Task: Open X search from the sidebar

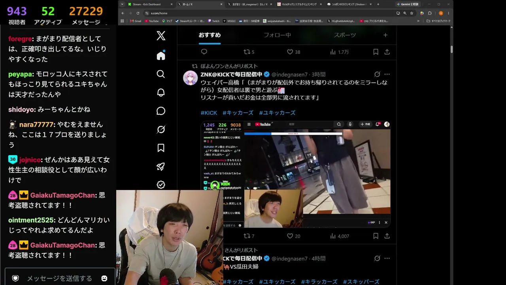Action: [x=161, y=74]
